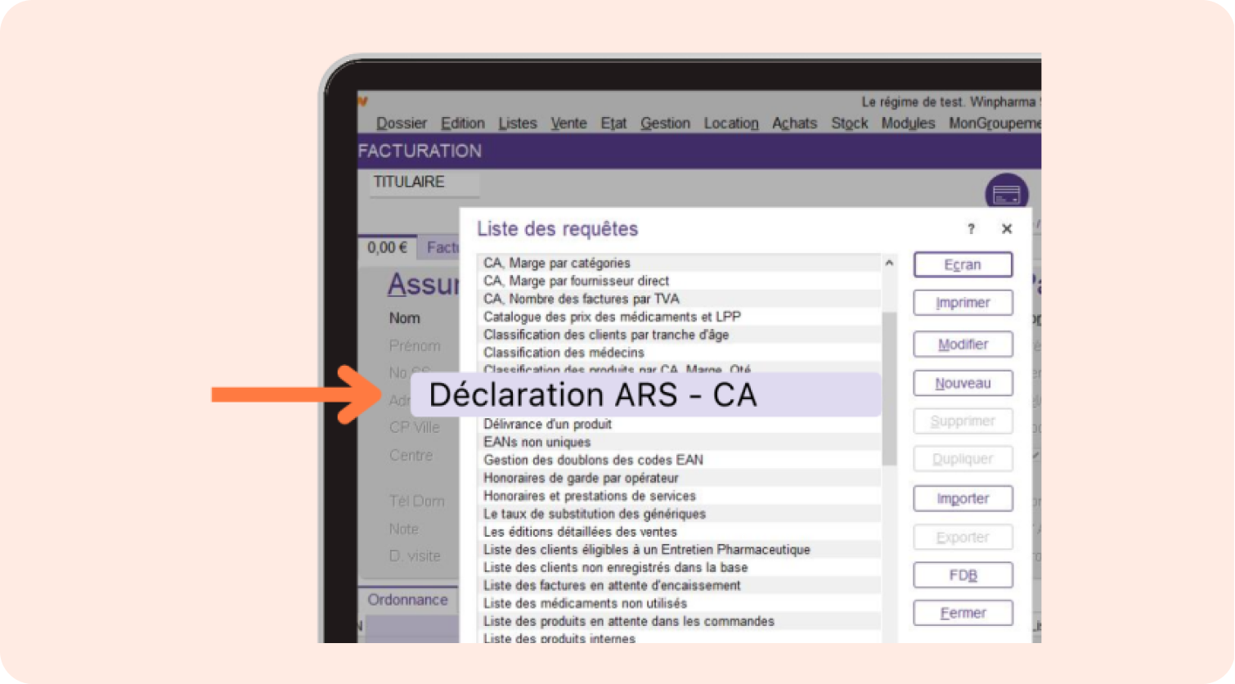Open the Gestion menu
The image size is (1235, 684).
tap(665, 124)
